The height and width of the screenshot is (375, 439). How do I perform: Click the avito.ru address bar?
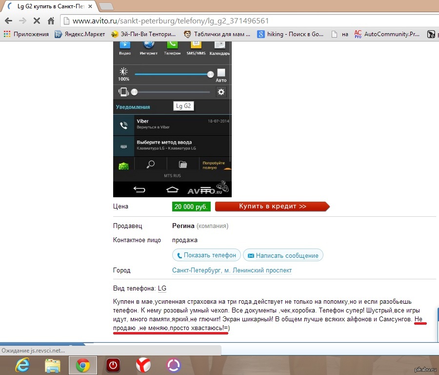[249, 21]
